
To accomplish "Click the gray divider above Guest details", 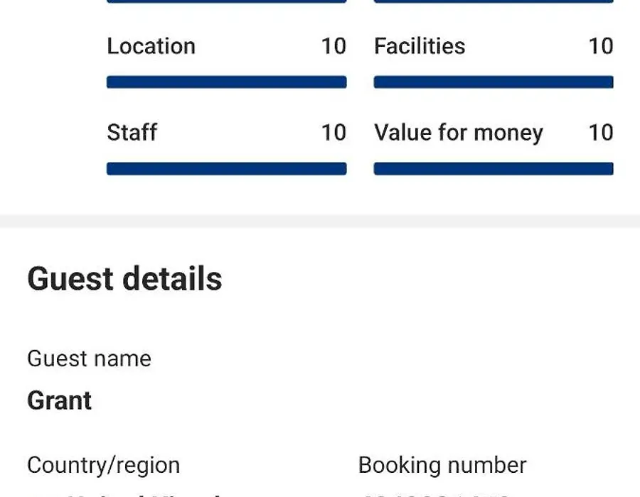I will 320,222.
